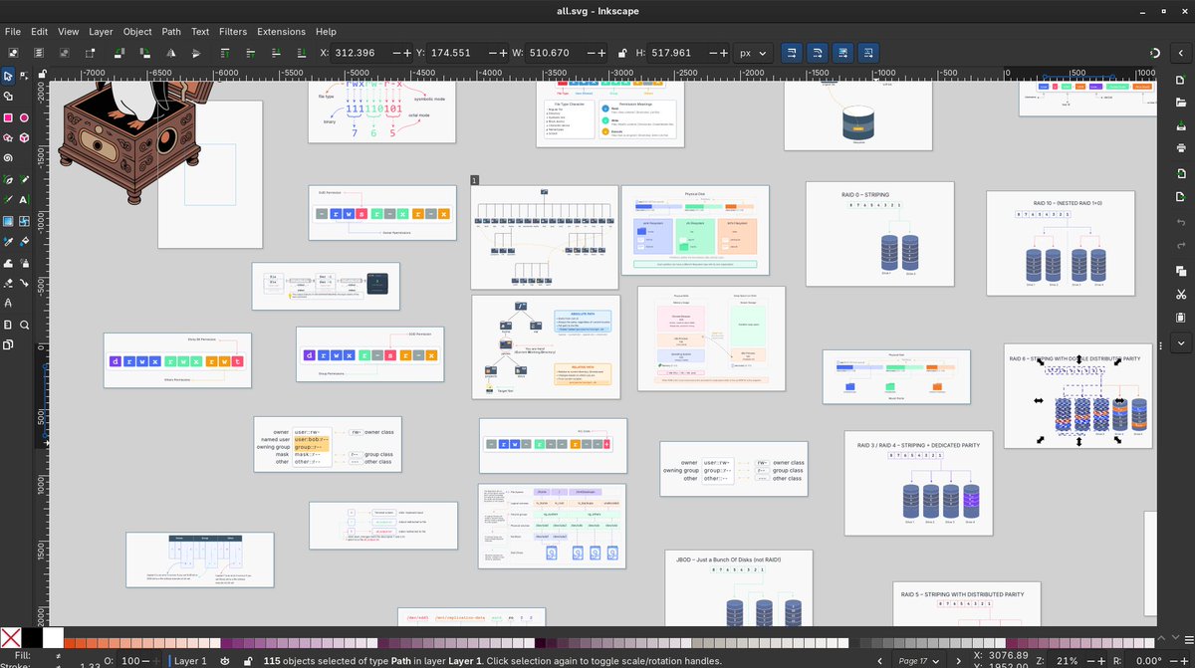Toggle move gradients with object
This screenshot has width=1195, height=668.
841,53
